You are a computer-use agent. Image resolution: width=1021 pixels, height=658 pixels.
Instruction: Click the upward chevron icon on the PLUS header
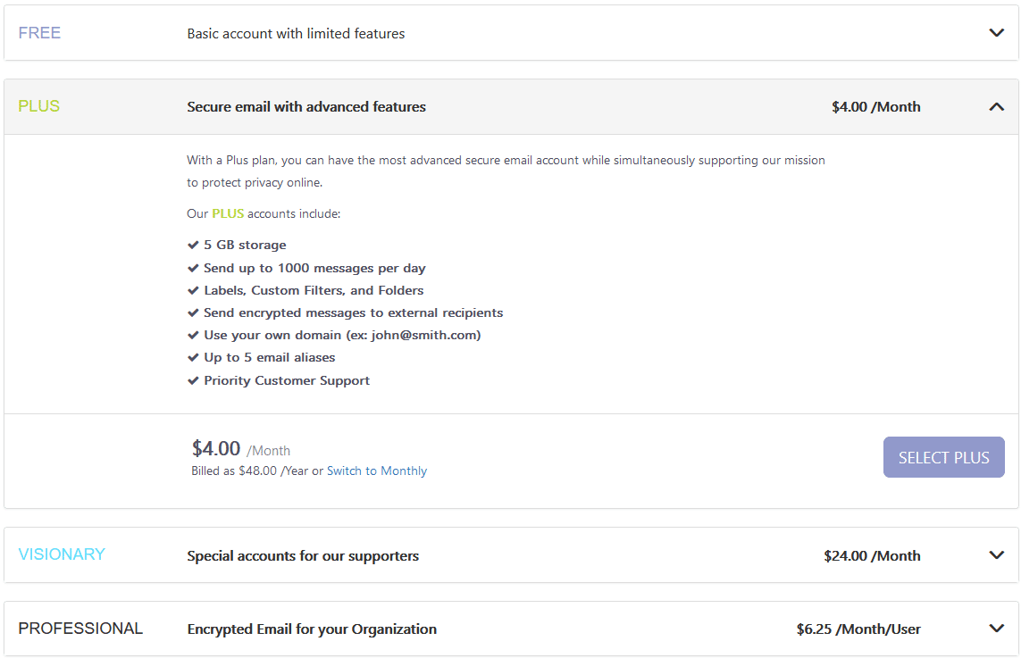tap(996, 105)
